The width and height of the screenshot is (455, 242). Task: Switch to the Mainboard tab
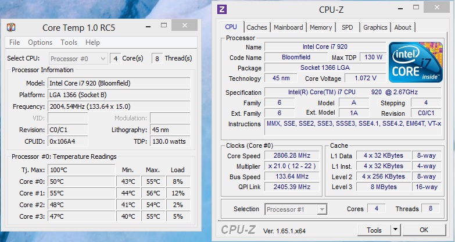288,27
